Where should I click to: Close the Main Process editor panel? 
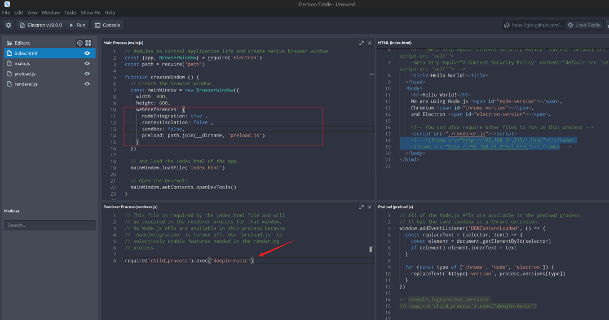(x=369, y=43)
